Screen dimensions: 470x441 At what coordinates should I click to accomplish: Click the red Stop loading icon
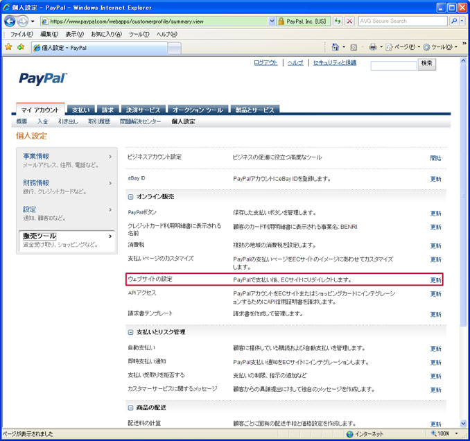(349, 21)
